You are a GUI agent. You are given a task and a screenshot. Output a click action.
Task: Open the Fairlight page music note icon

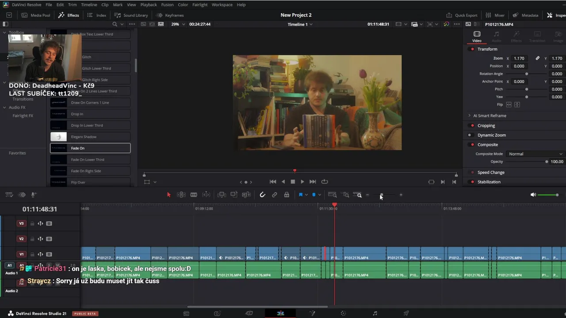click(x=375, y=313)
